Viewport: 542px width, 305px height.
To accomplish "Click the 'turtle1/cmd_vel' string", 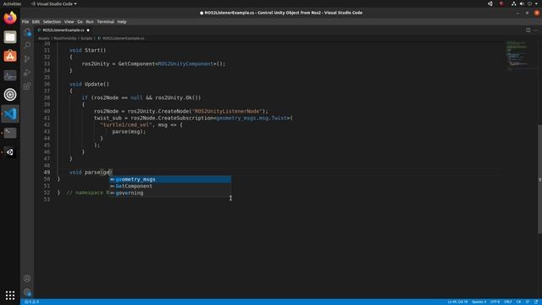I will [126, 125].
